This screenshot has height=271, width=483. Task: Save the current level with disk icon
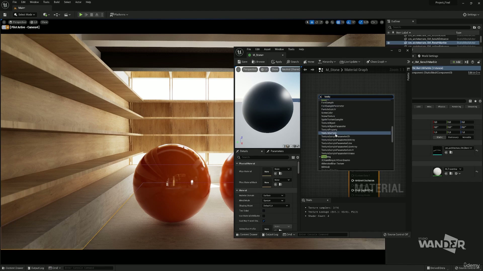point(5,15)
